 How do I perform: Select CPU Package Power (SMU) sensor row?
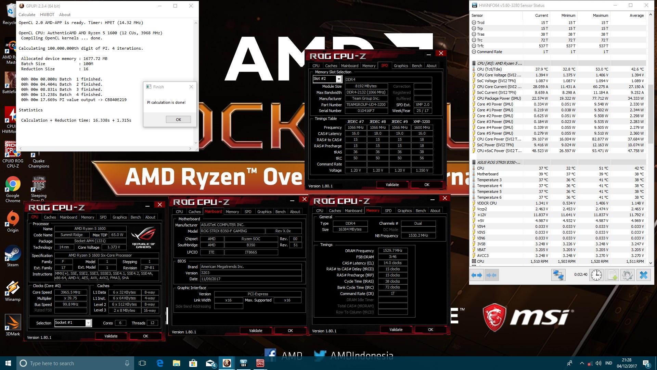[x=558, y=98]
